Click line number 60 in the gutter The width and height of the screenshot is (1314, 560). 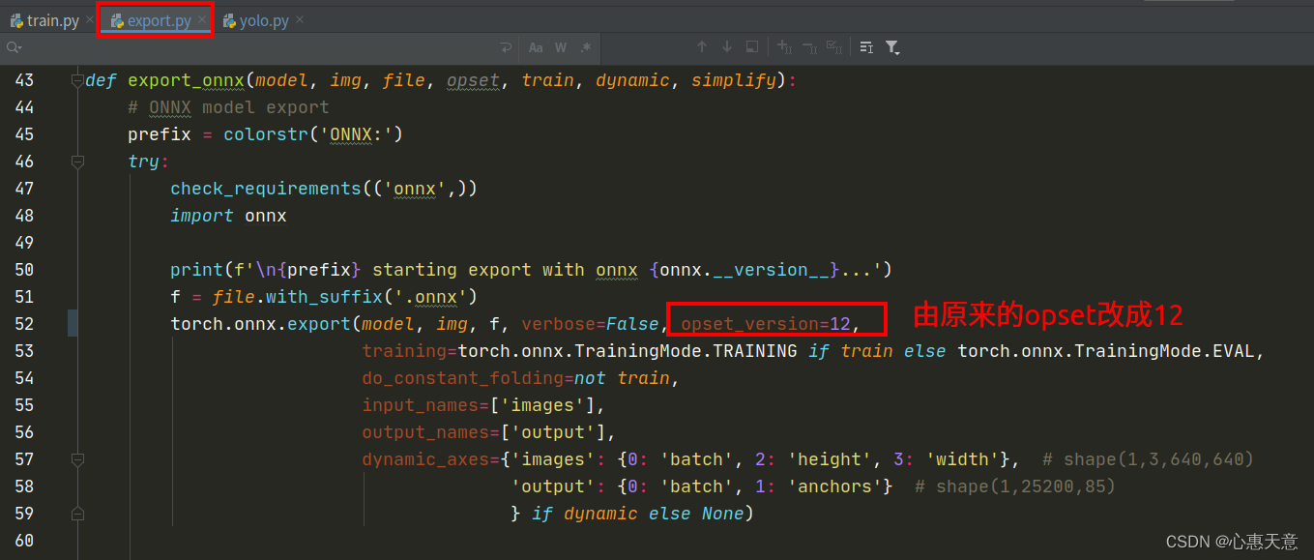(x=23, y=541)
